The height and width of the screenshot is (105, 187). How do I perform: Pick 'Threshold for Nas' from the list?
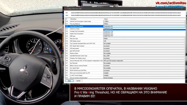point(144,31)
